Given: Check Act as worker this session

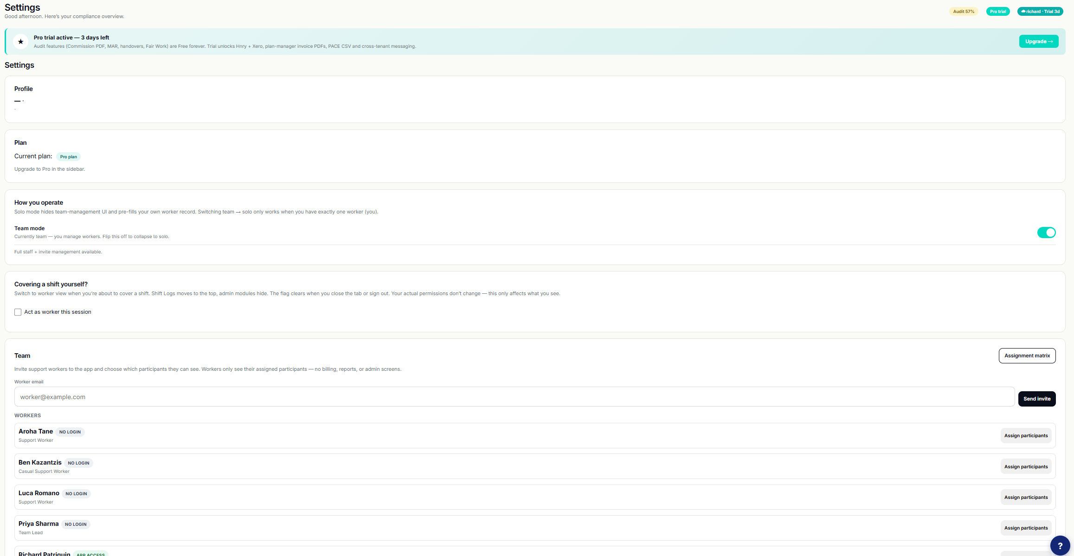Looking at the screenshot, I should (18, 312).
